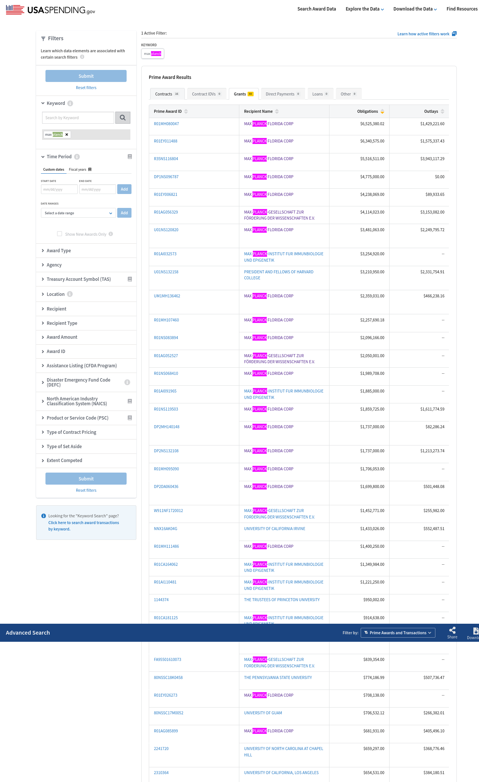479x782 pixels.
Task: Open the Select a date range dropdown
Action: pyautogui.click(x=78, y=213)
